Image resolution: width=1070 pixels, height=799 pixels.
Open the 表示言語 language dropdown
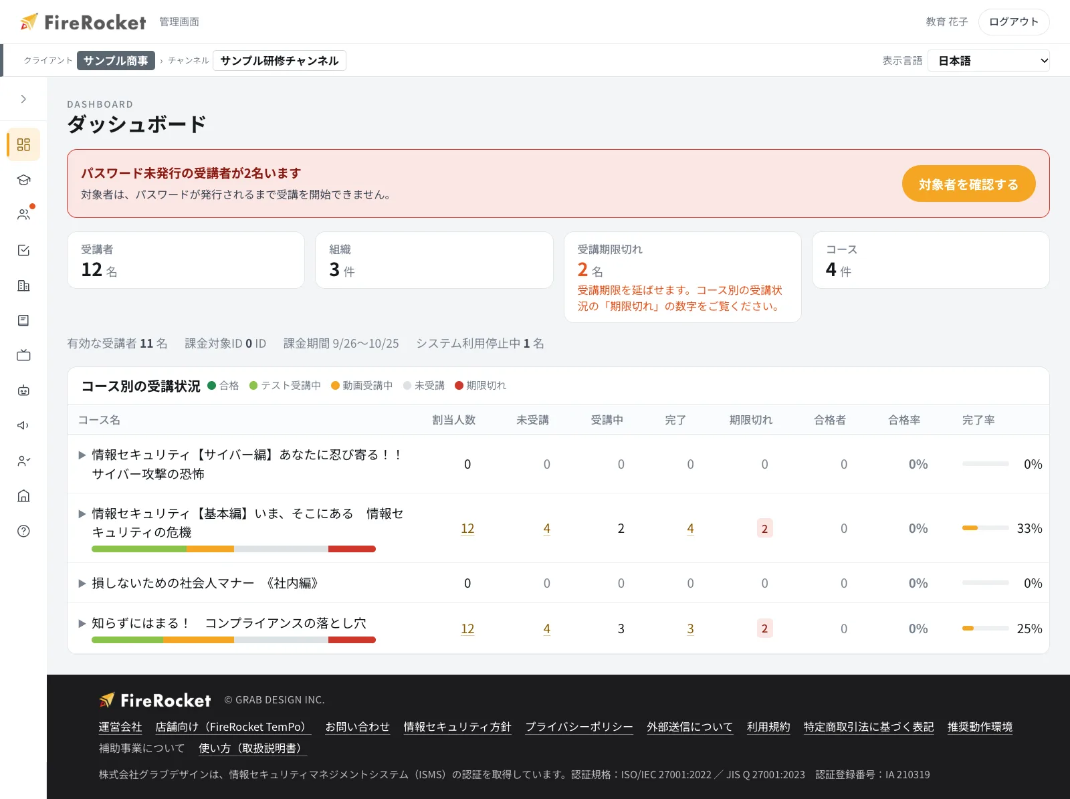(x=988, y=61)
